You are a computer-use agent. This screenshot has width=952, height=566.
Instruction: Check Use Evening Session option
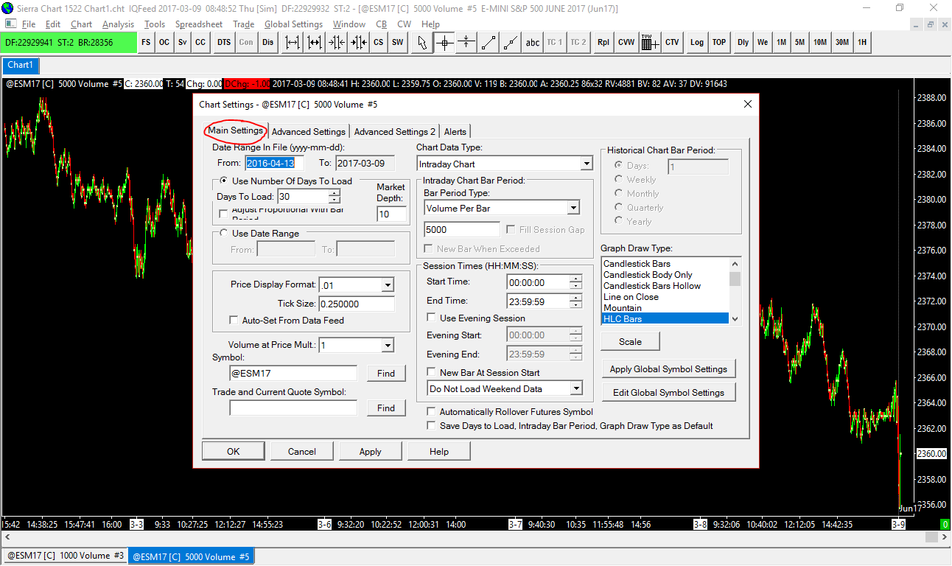click(x=432, y=318)
